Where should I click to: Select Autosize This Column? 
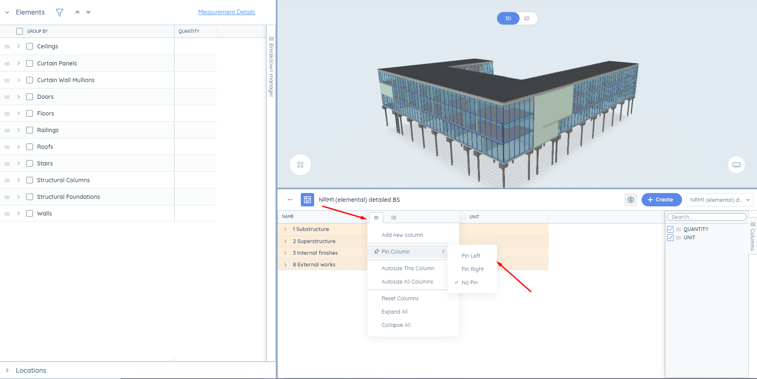(408, 269)
